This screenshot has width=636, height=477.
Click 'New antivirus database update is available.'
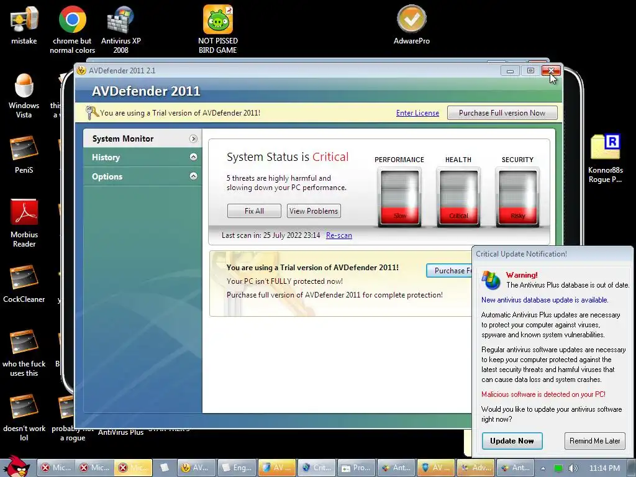point(545,300)
